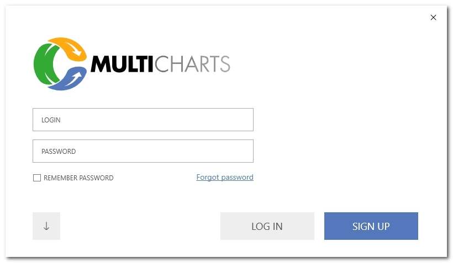Expand additional options with the down arrow
Image resolution: width=453 pixels, height=263 pixels.
coord(46,226)
